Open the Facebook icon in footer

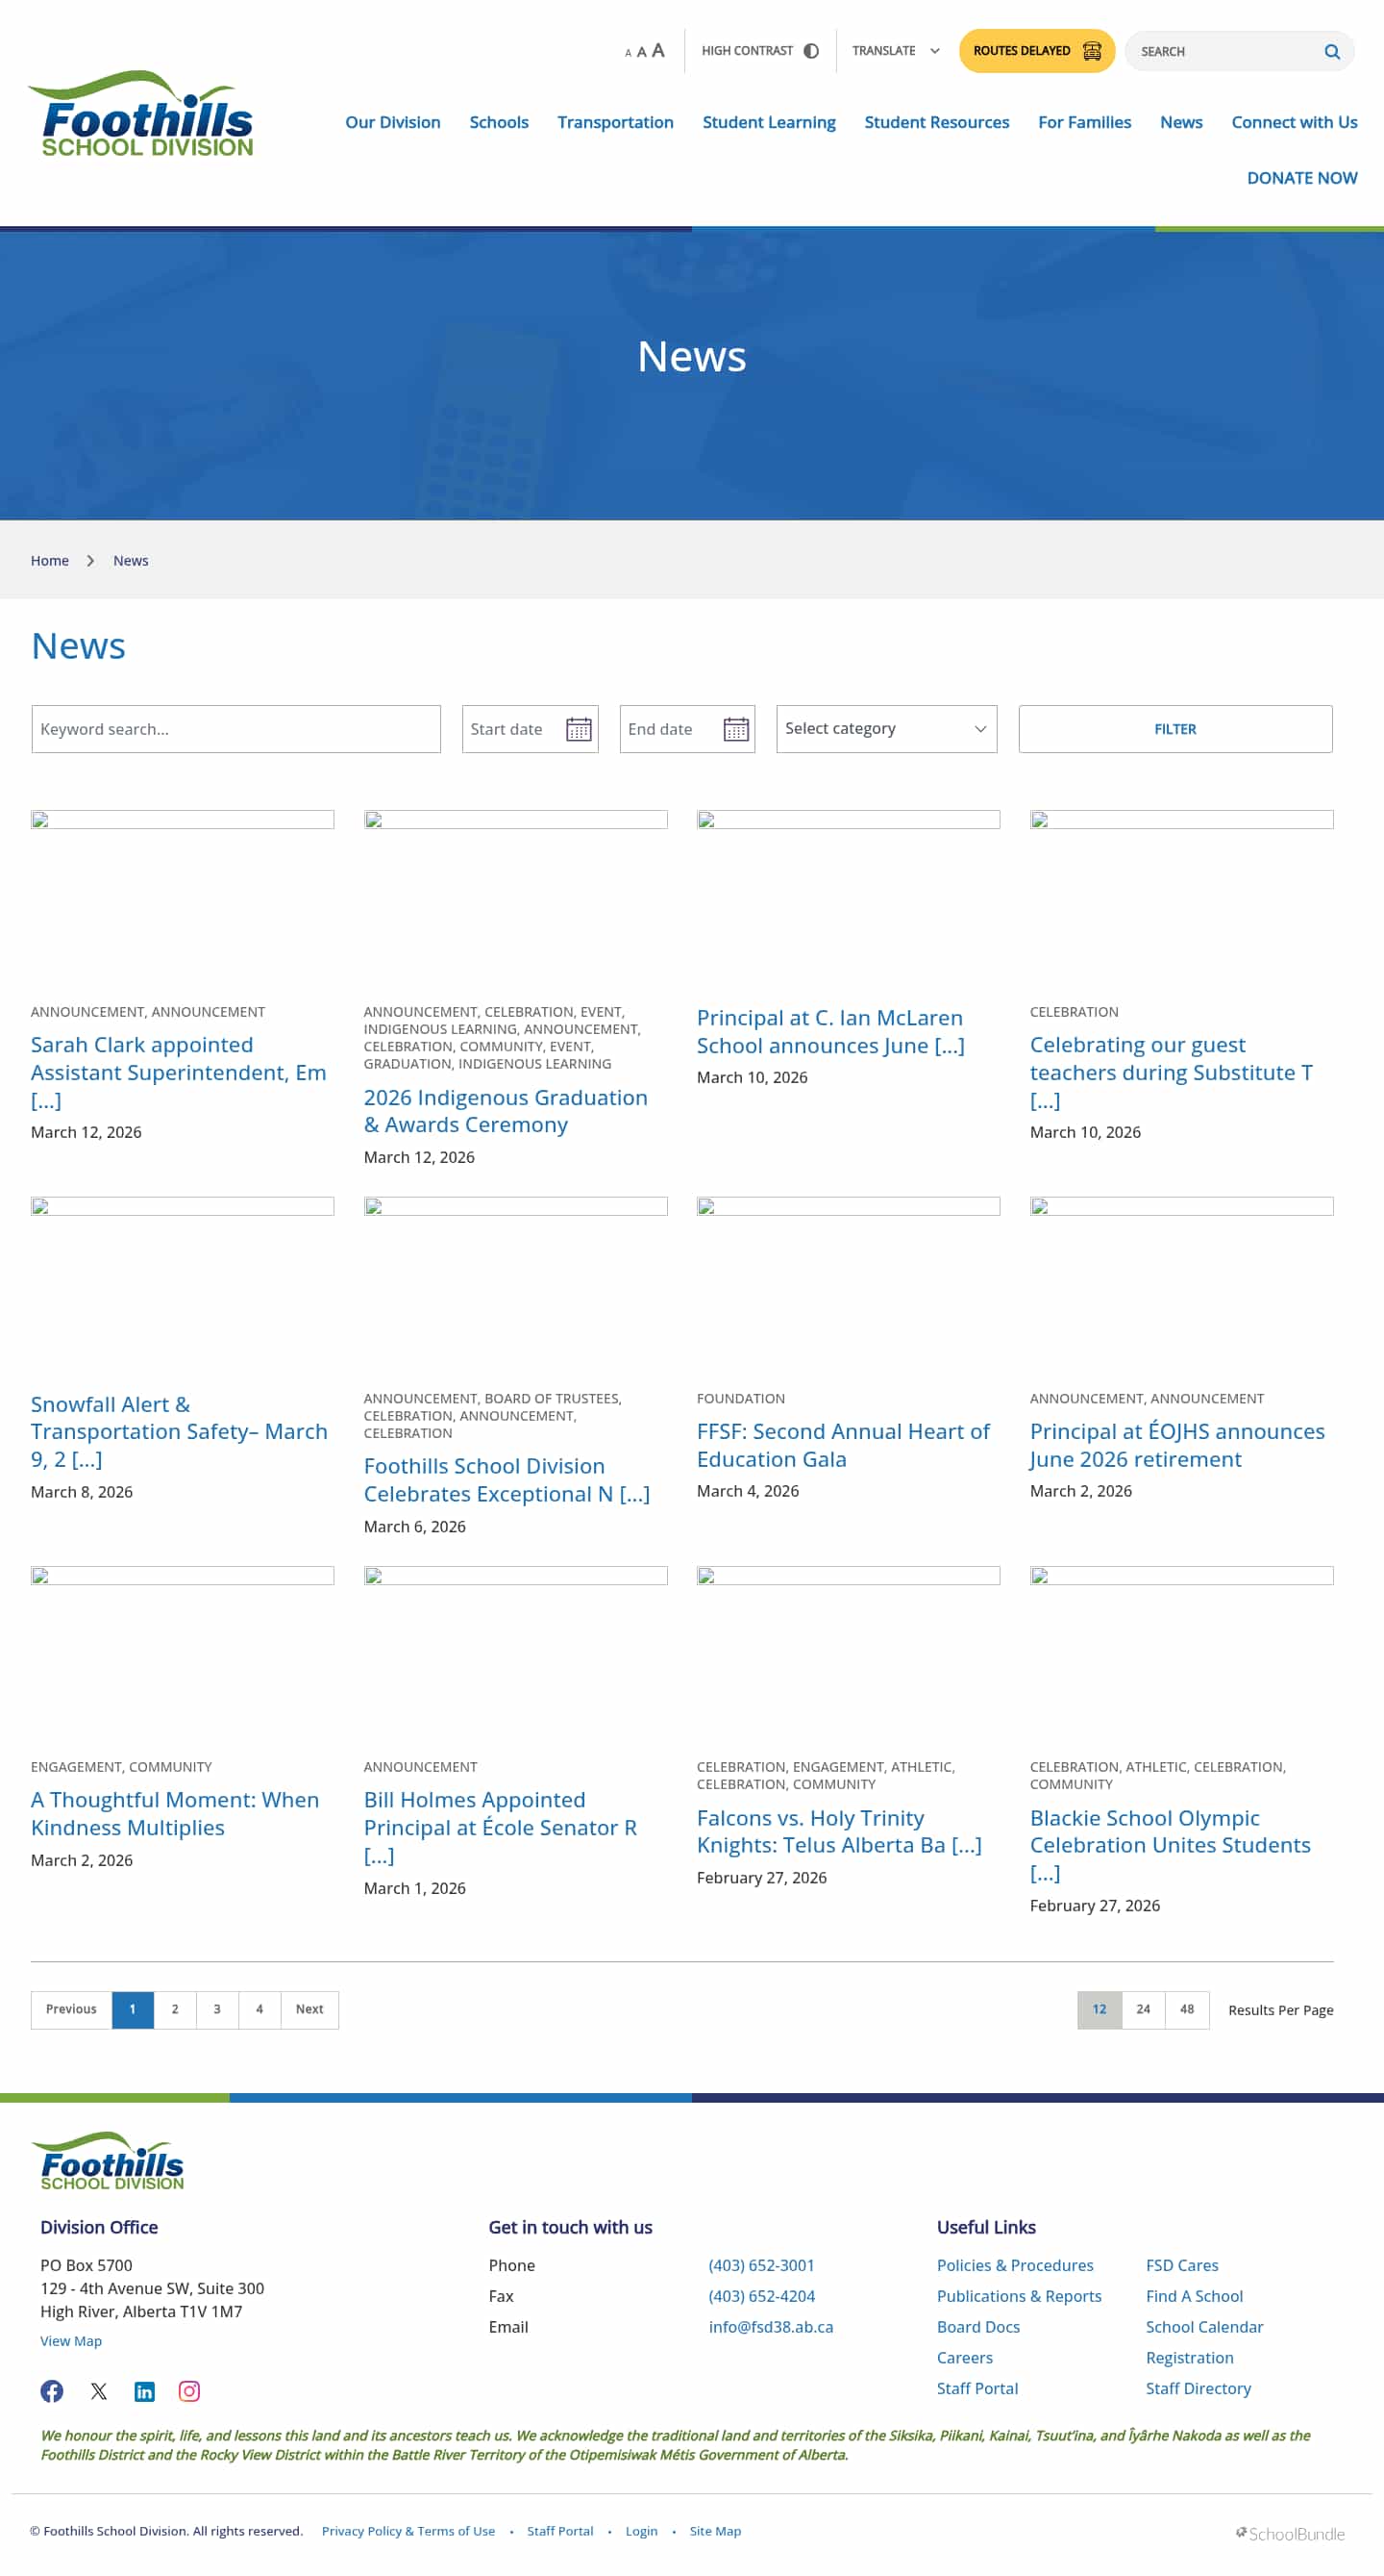[52, 2390]
